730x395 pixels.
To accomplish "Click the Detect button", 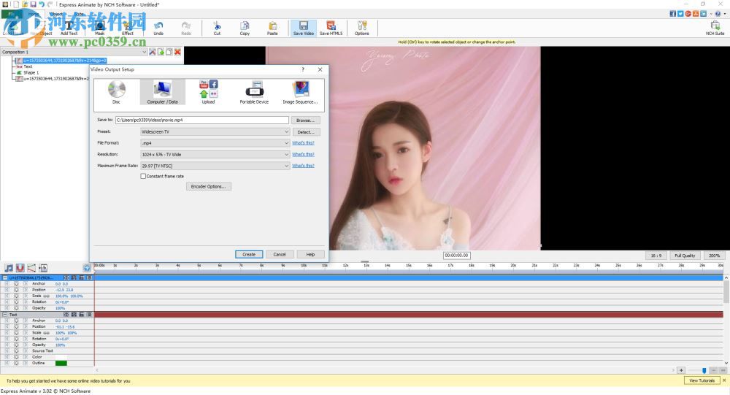I will pos(306,132).
